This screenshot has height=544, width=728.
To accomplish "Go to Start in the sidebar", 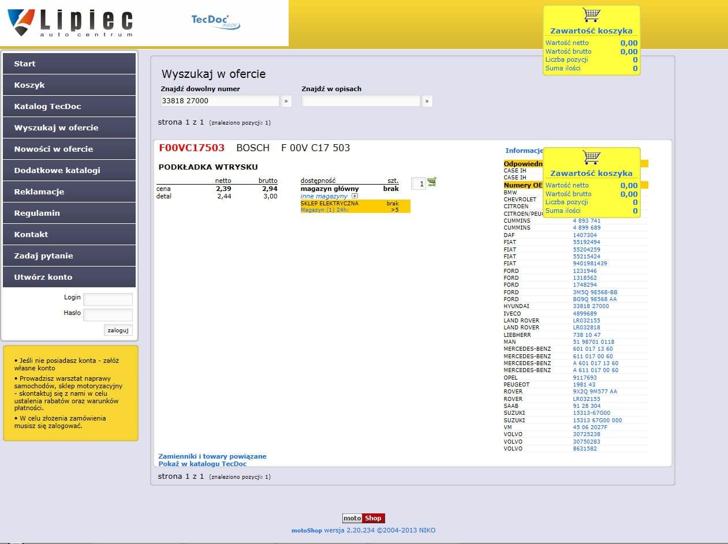I will (x=69, y=63).
